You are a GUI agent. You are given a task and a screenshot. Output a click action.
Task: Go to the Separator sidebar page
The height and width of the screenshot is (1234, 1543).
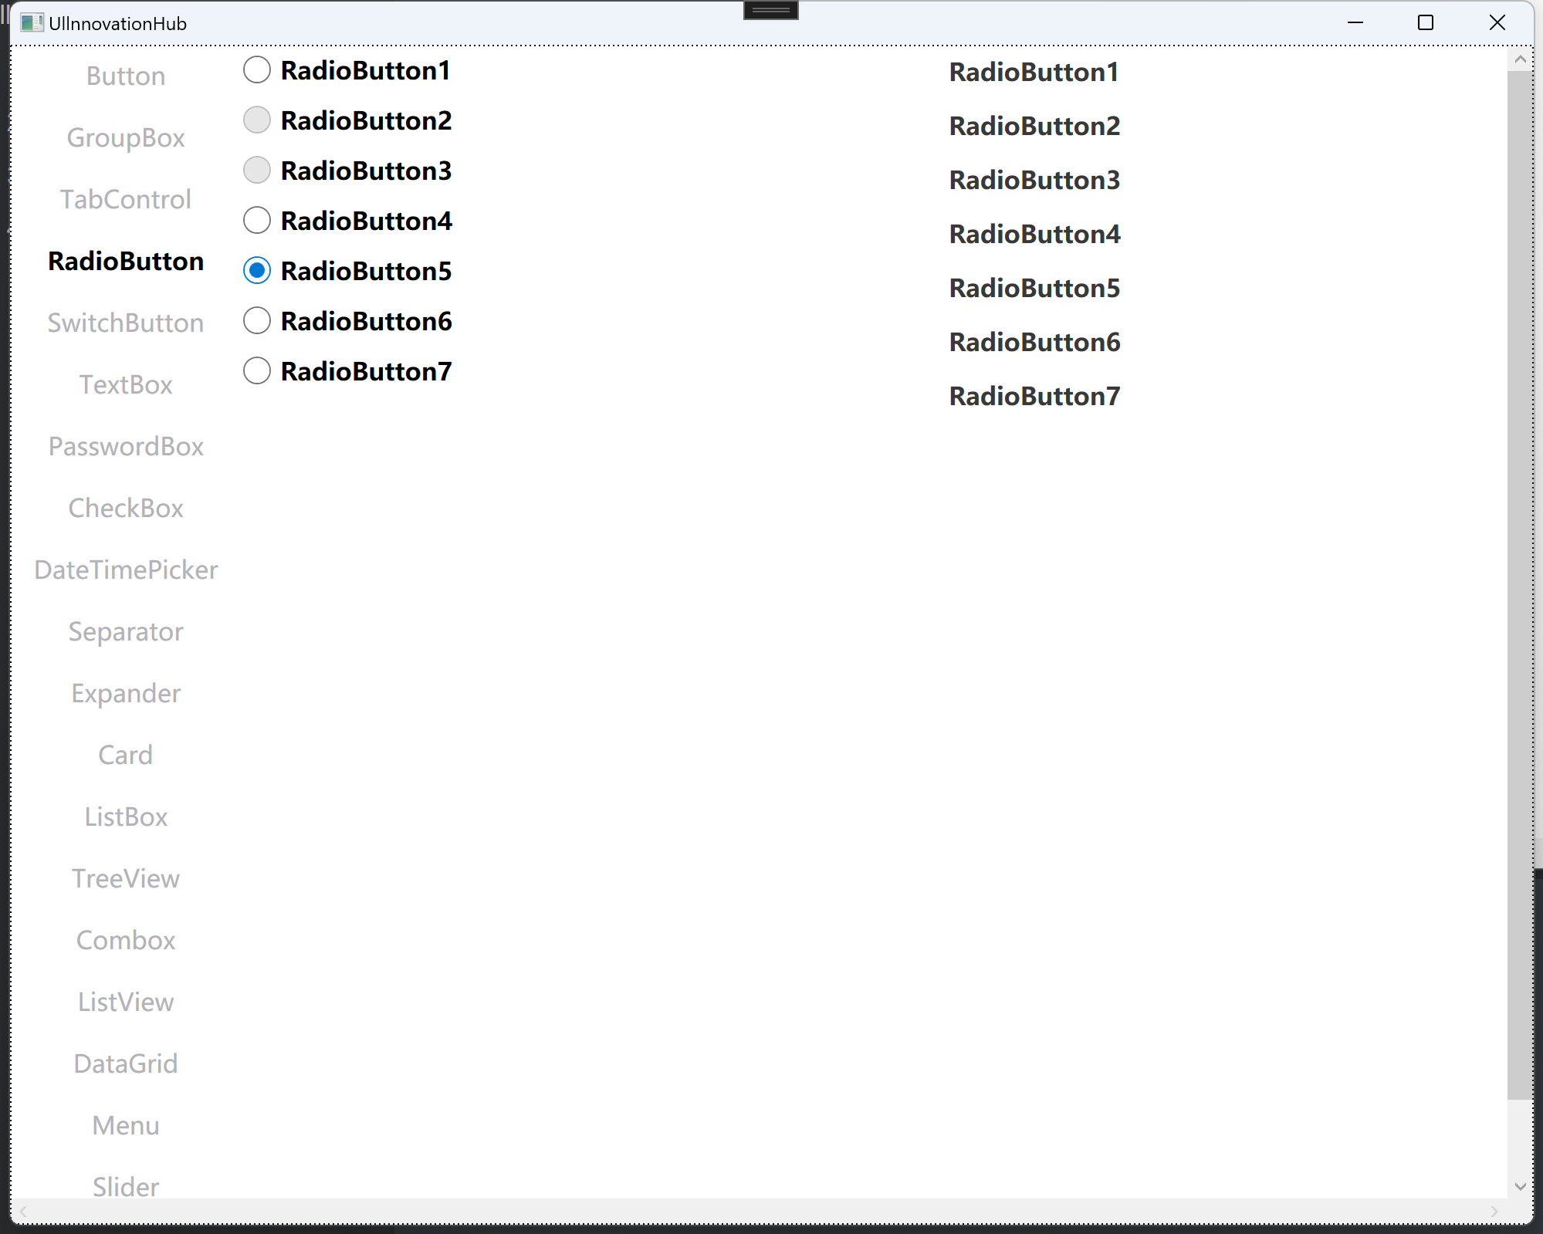click(x=126, y=632)
